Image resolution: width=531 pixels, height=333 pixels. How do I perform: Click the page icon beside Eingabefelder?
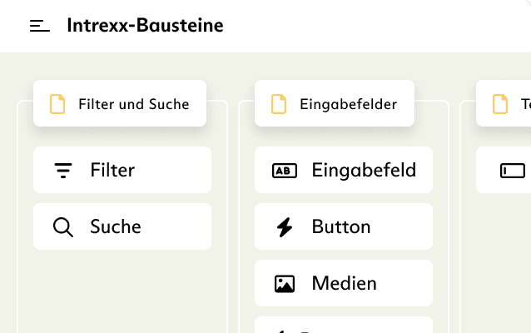point(279,104)
